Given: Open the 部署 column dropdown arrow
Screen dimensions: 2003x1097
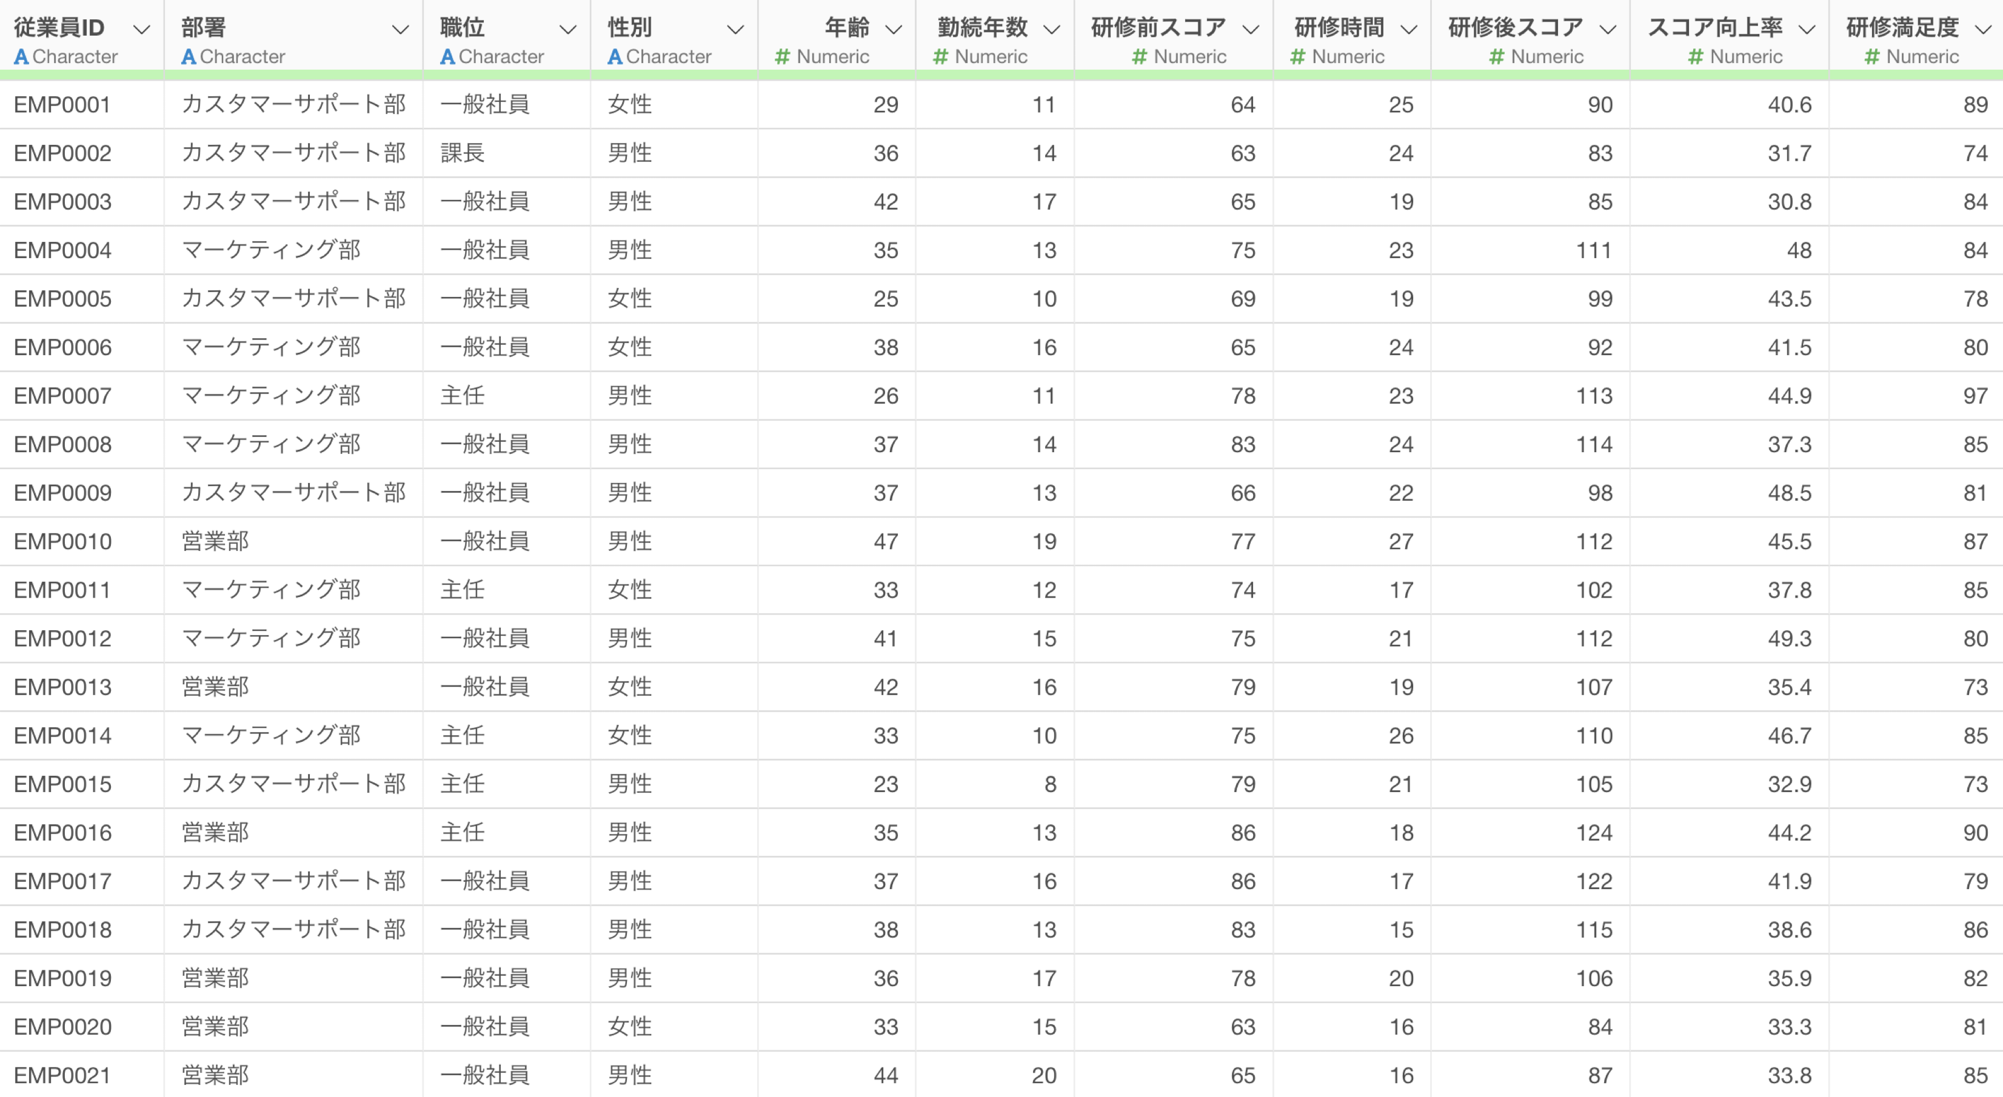Looking at the screenshot, I should point(400,30).
